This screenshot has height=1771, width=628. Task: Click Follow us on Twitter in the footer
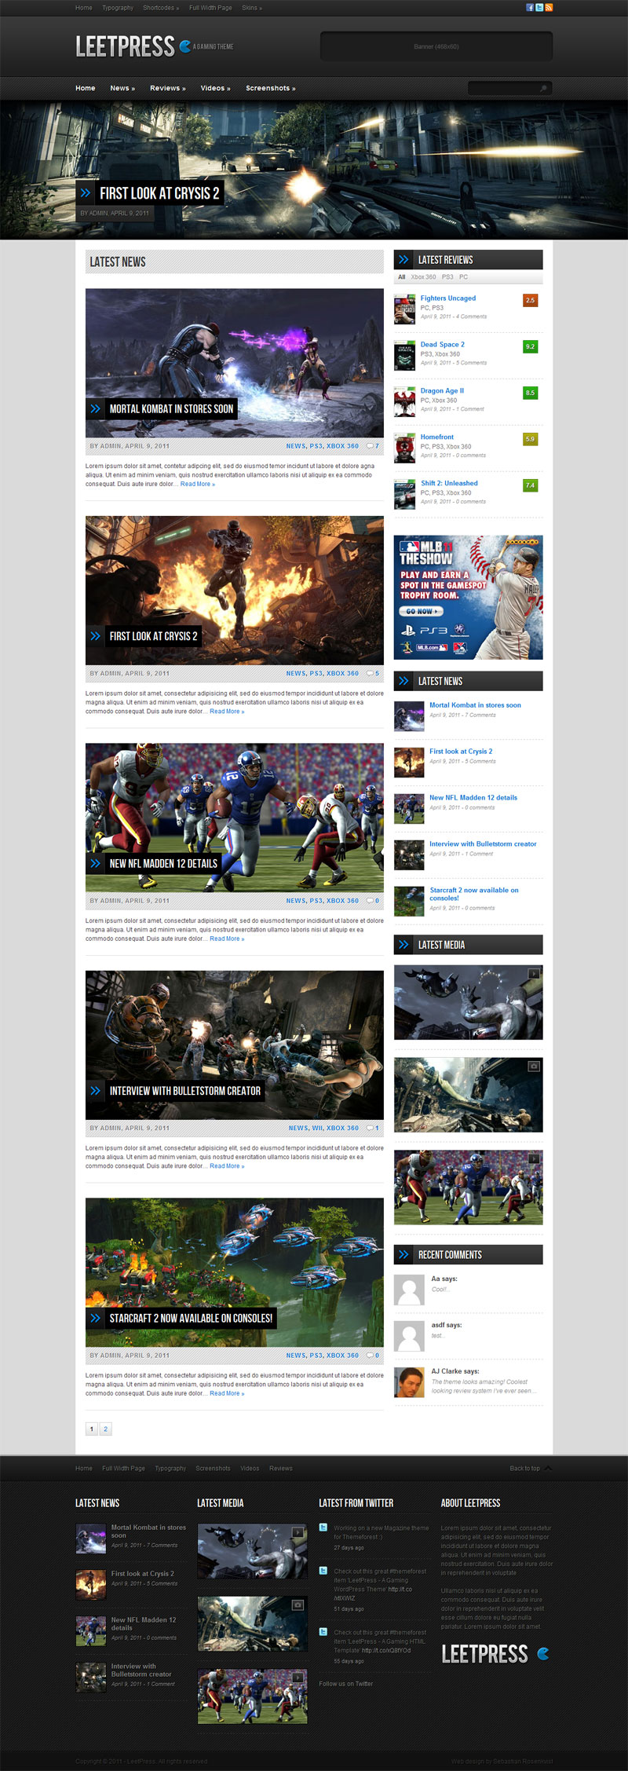(x=346, y=1684)
